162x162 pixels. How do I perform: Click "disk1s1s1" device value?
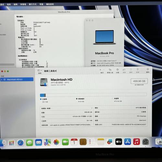pos(143,120)
